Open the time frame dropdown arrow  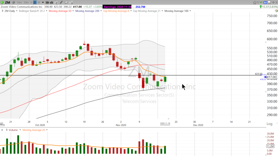point(43,3)
